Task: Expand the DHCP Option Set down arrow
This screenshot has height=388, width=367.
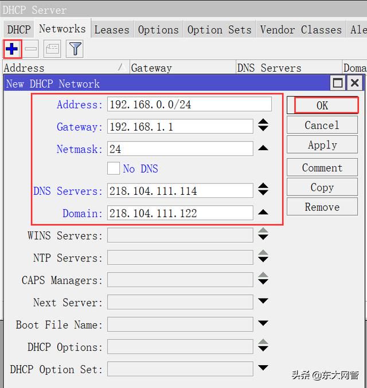Action: [x=263, y=367]
